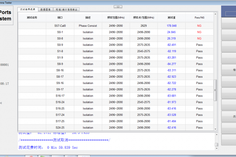Select the 频率范围(MHz) column header
The height and width of the screenshot is (157, 236).
(116, 18)
